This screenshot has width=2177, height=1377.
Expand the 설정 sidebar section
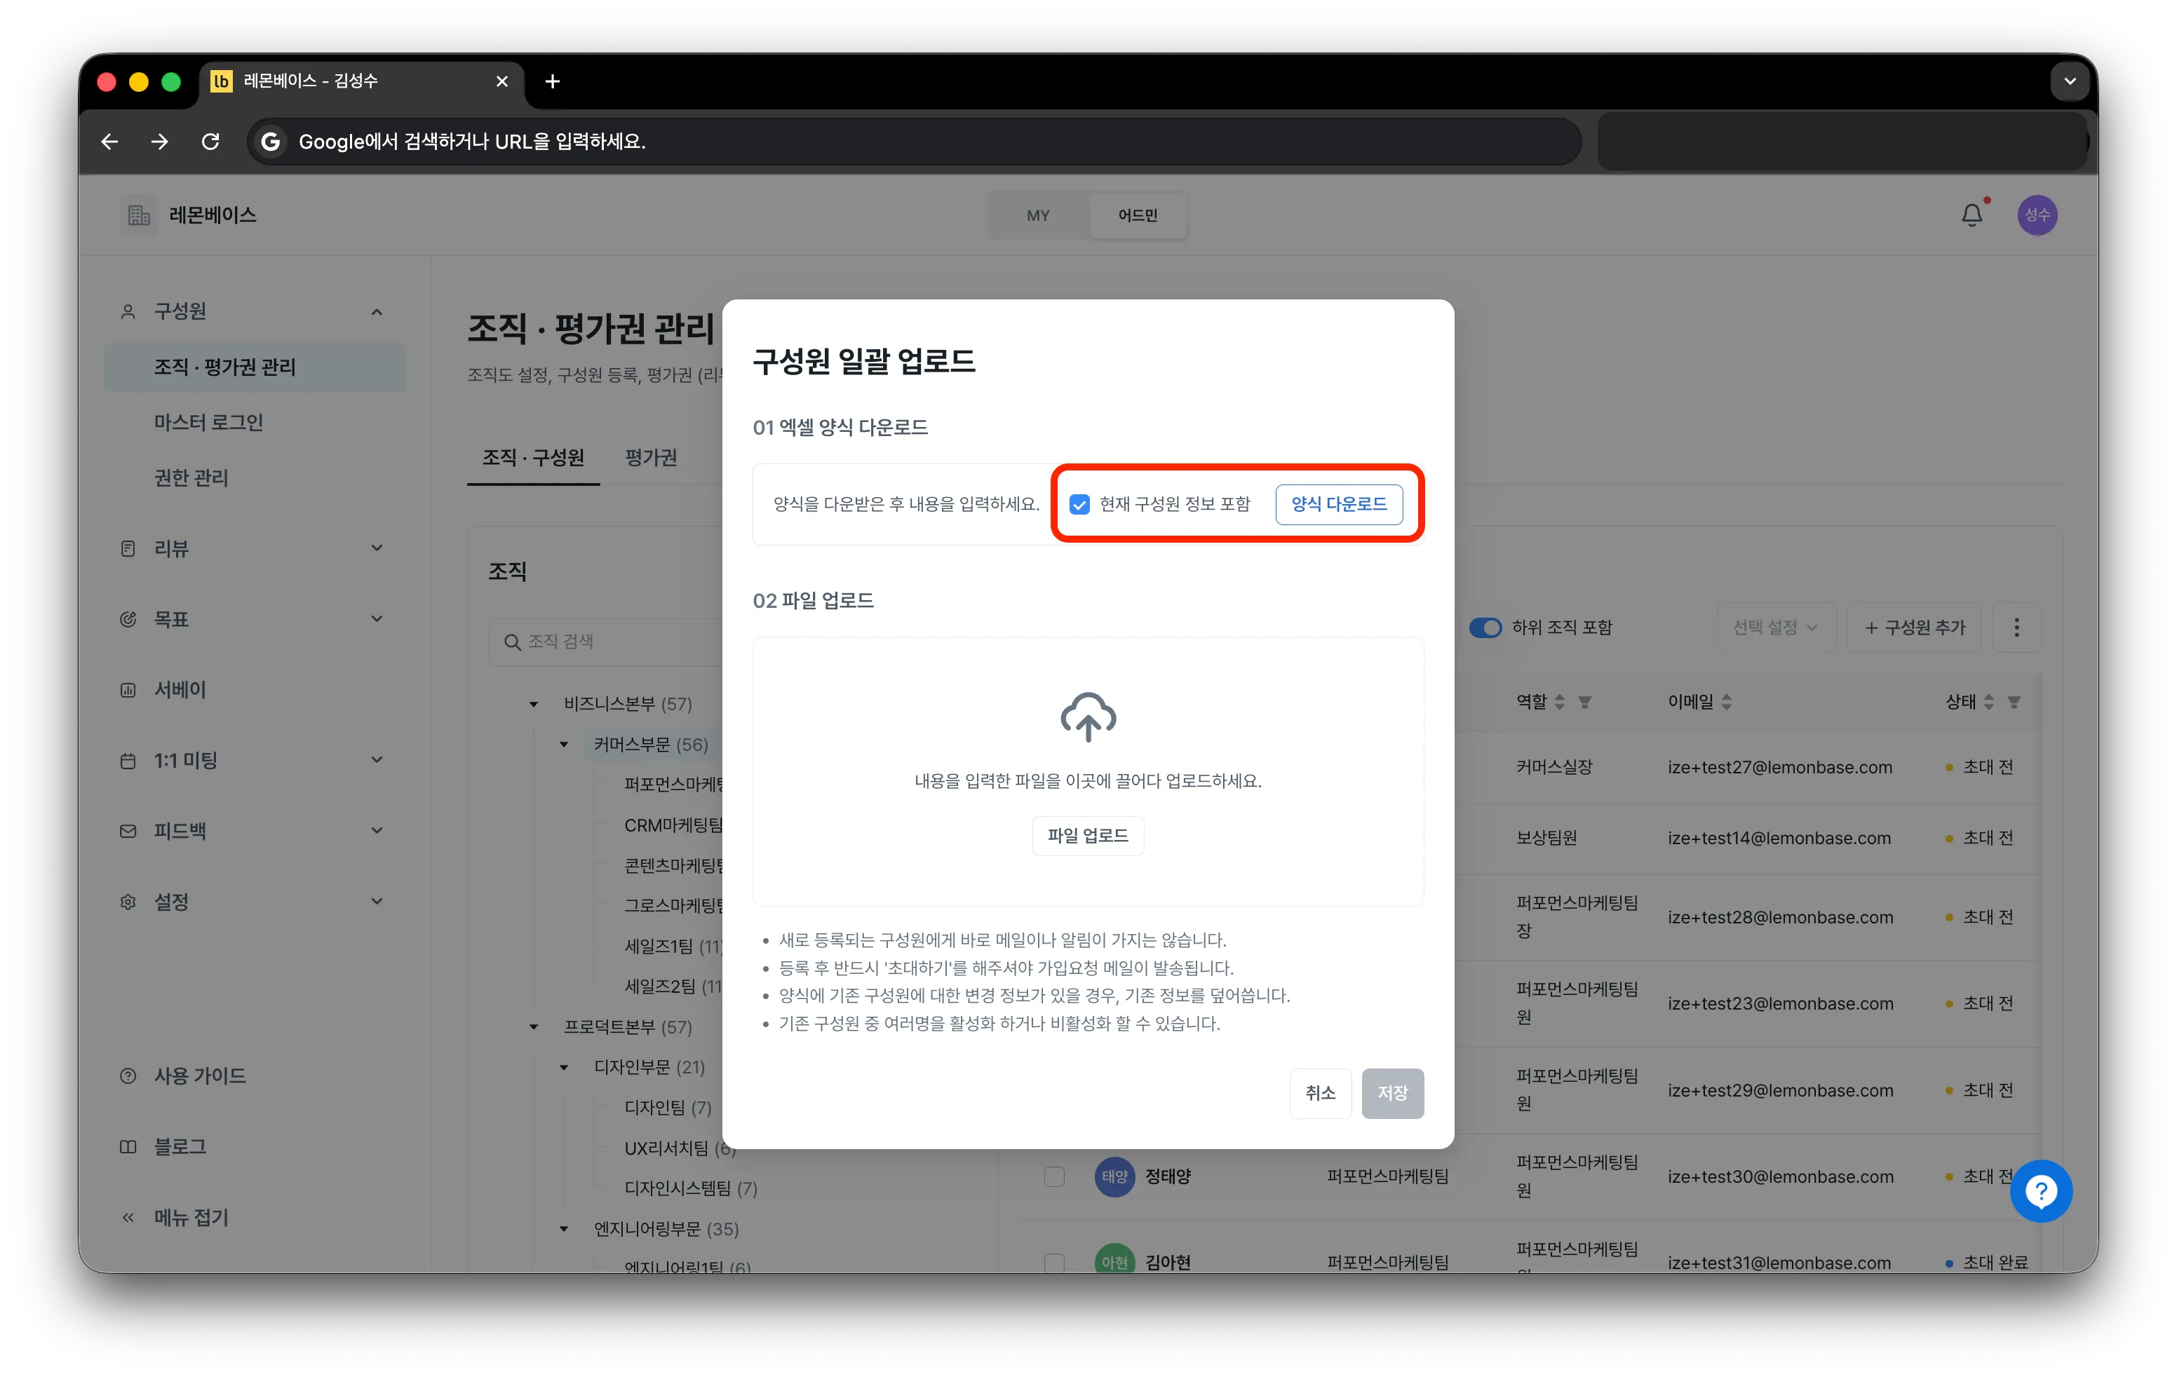(x=377, y=902)
